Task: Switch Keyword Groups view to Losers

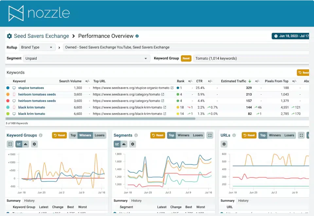Action: [99, 135]
